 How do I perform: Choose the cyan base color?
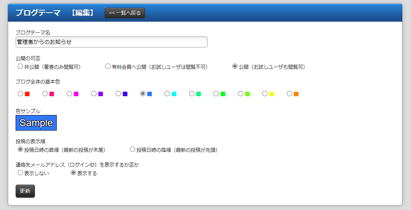[x=167, y=94]
